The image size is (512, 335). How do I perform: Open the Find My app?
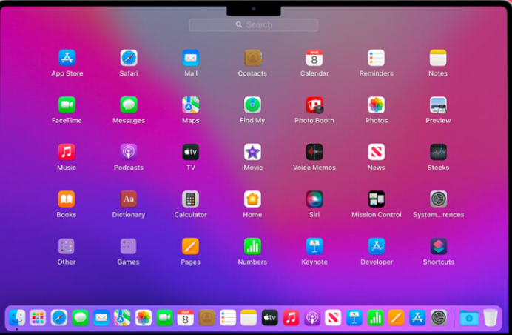pyautogui.click(x=252, y=105)
